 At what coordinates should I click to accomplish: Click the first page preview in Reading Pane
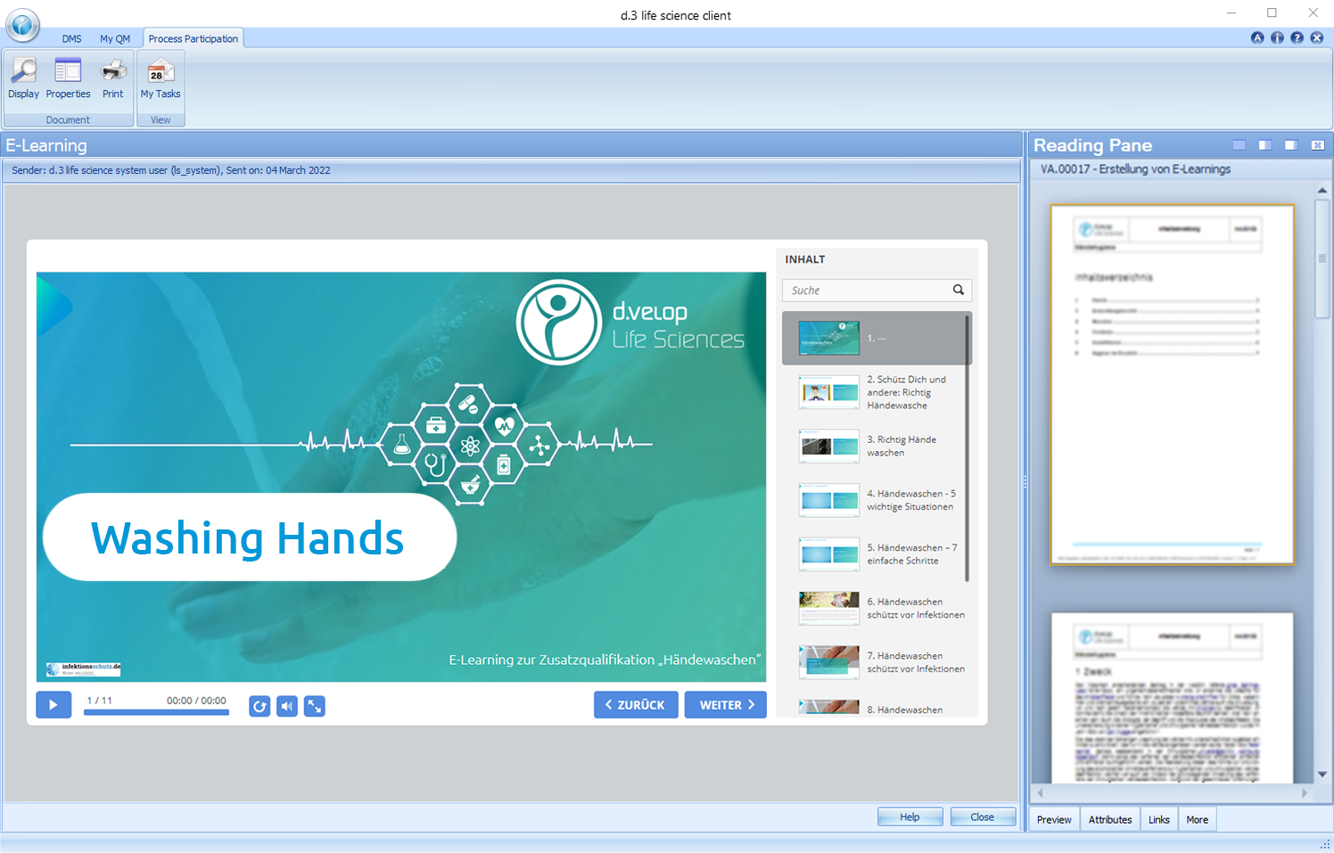coord(1173,384)
